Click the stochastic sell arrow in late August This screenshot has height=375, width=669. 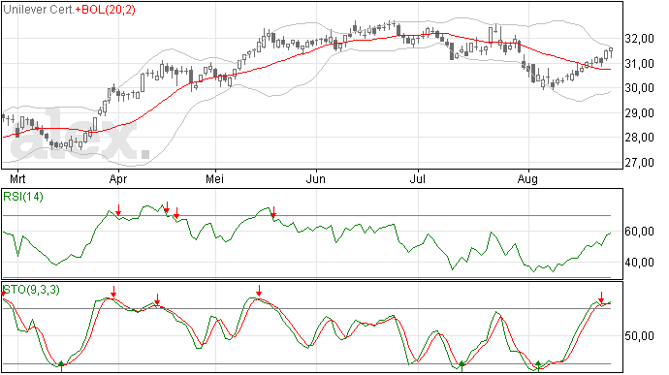[601, 297]
